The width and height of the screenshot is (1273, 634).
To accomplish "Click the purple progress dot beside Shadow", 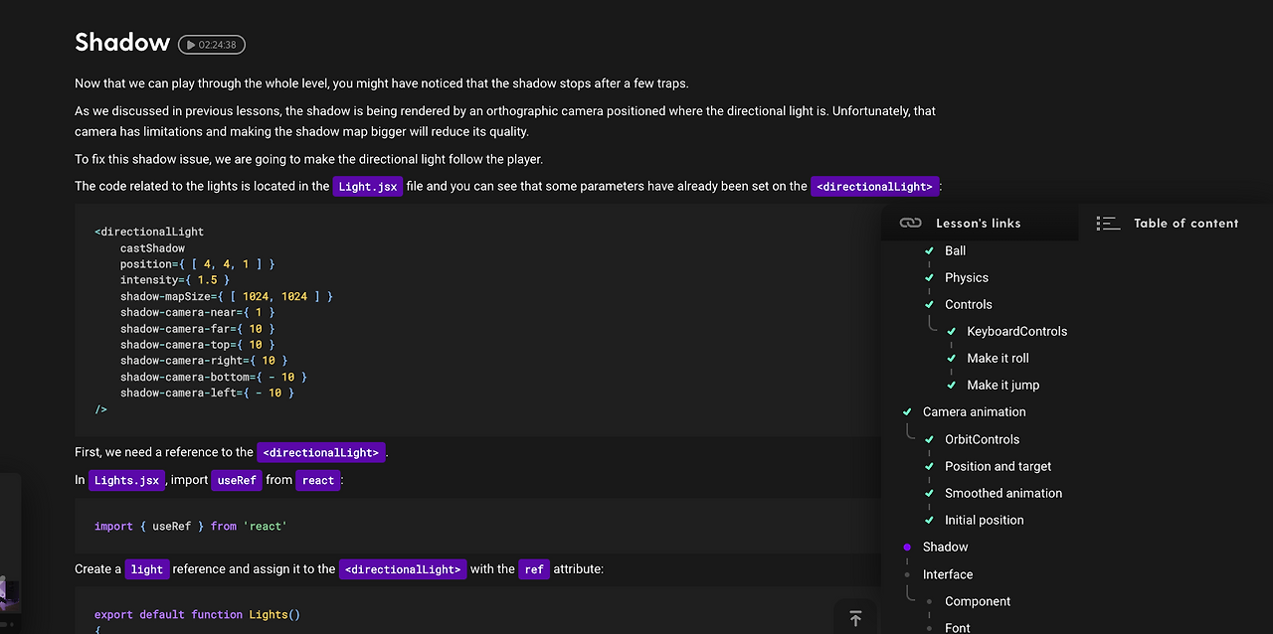I will pos(906,547).
